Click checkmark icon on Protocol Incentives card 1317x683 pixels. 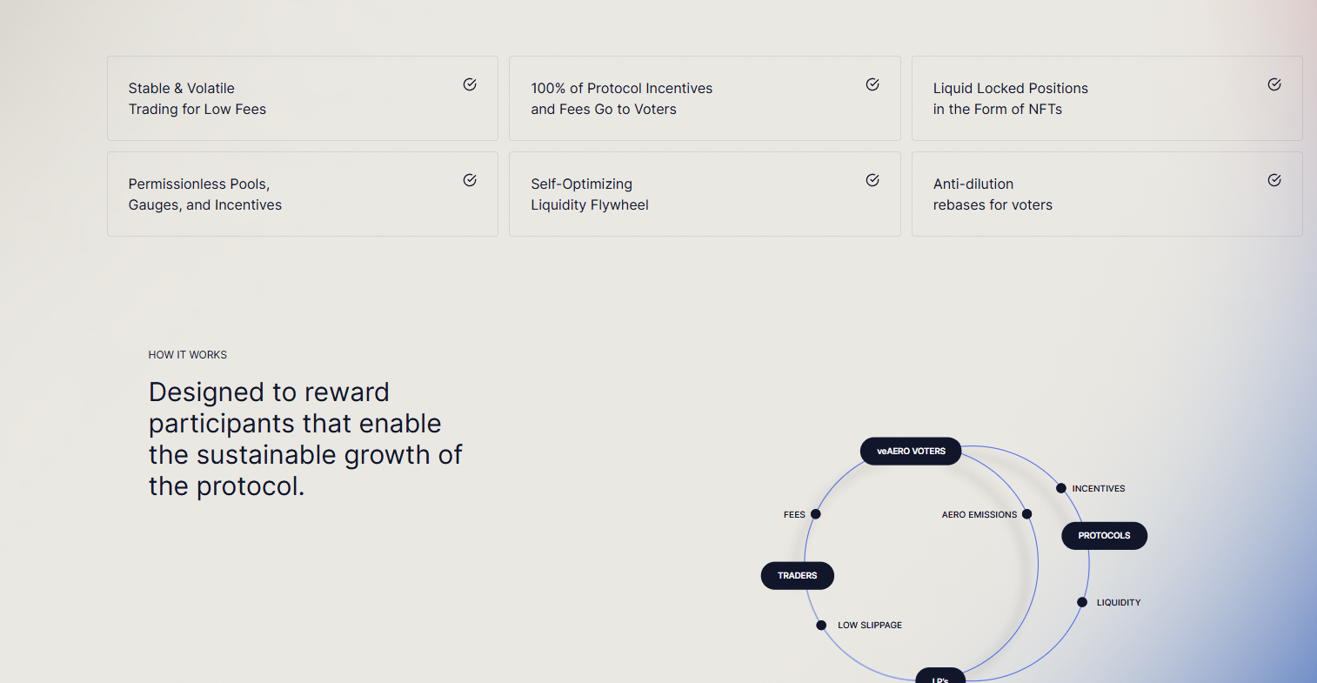[872, 84]
